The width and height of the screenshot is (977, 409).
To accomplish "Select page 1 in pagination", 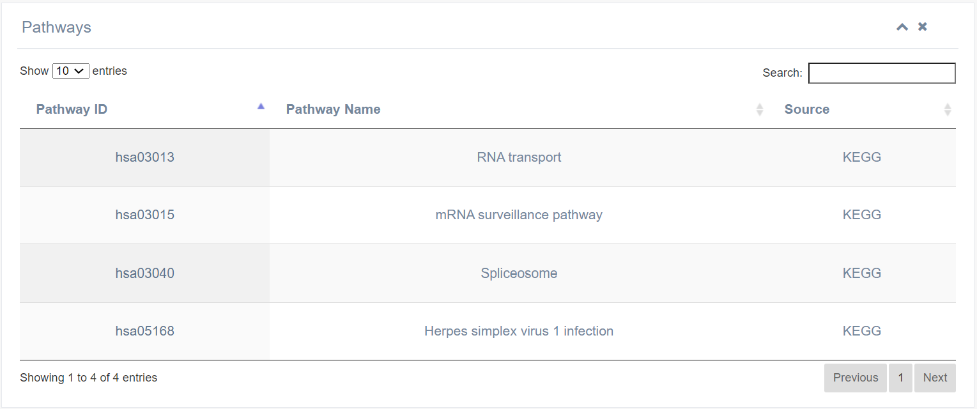I will [x=900, y=378].
